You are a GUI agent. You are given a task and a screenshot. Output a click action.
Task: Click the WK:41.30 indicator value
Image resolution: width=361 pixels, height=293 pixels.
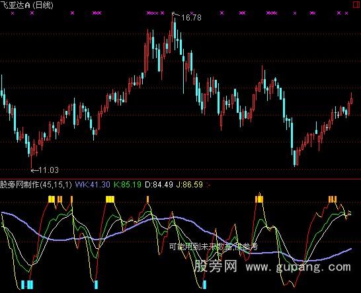(x=93, y=185)
